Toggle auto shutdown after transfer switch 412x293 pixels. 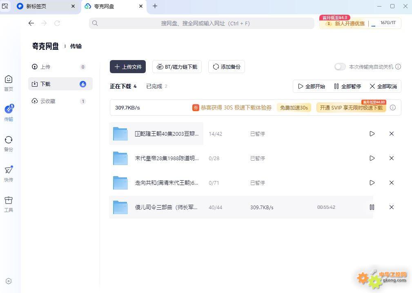pyautogui.click(x=340, y=67)
